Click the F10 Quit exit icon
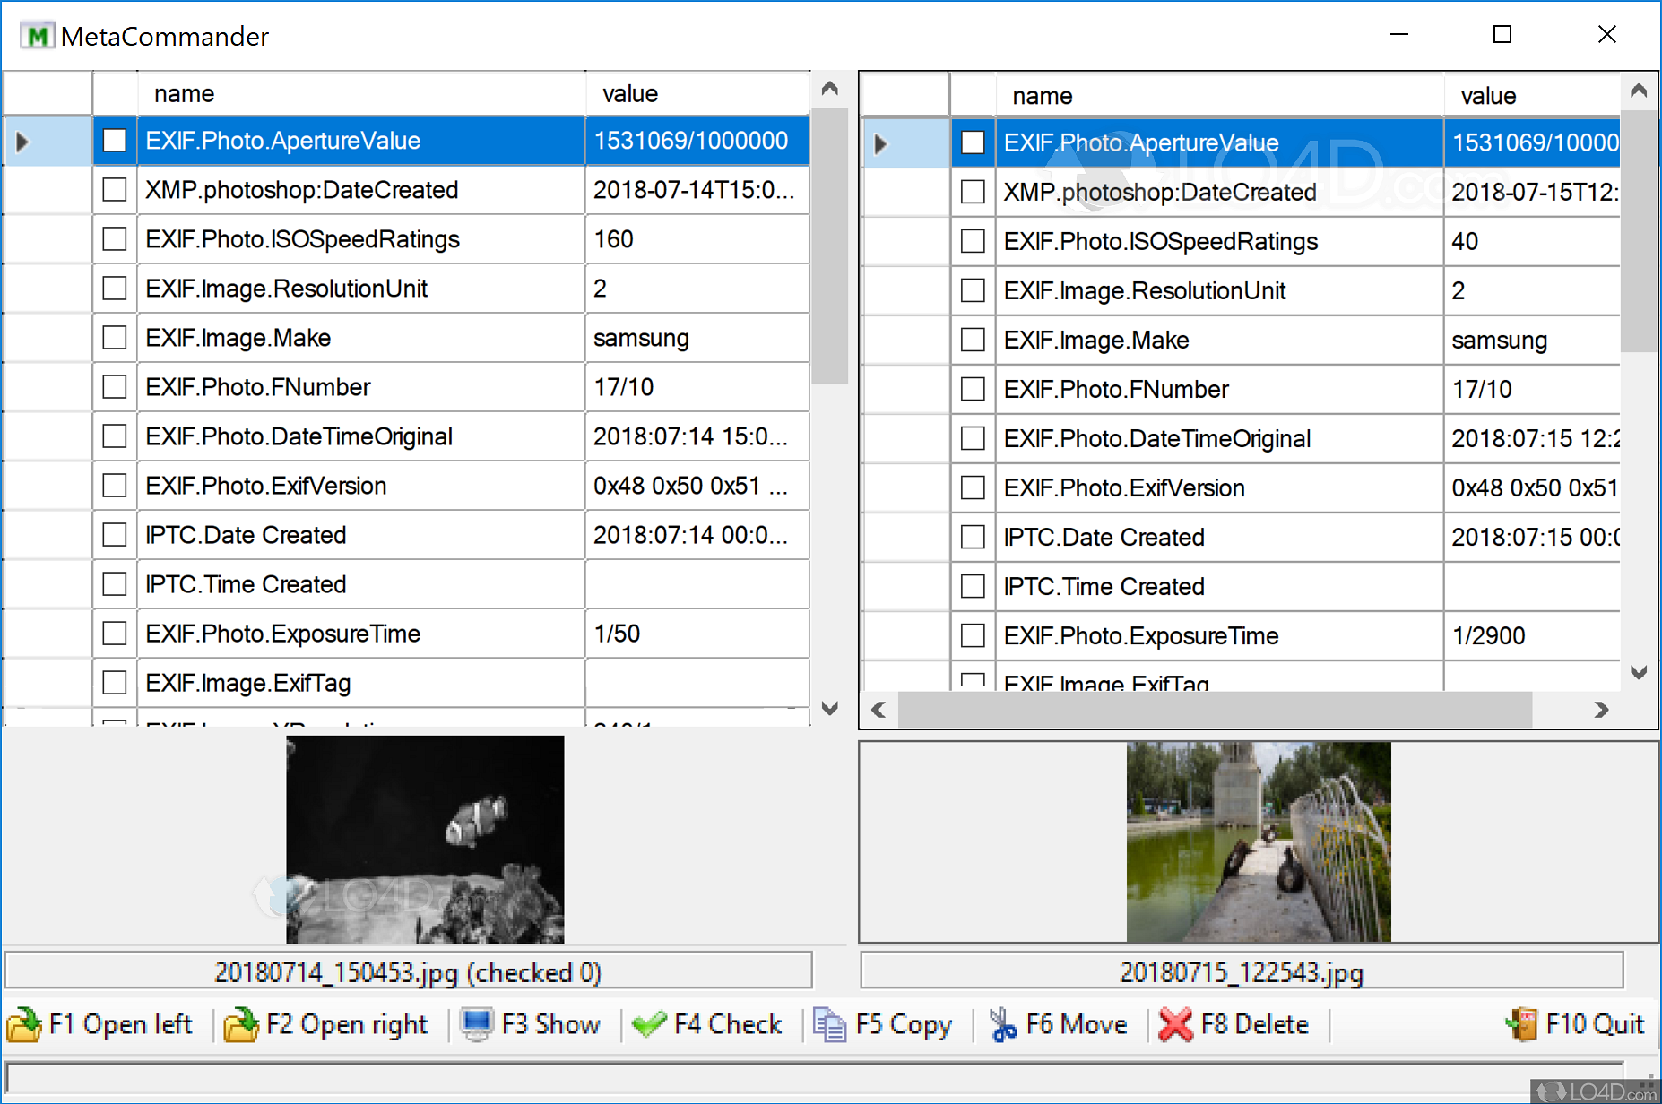This screenshot has height=1104, width=1662. point(1523,1024)
